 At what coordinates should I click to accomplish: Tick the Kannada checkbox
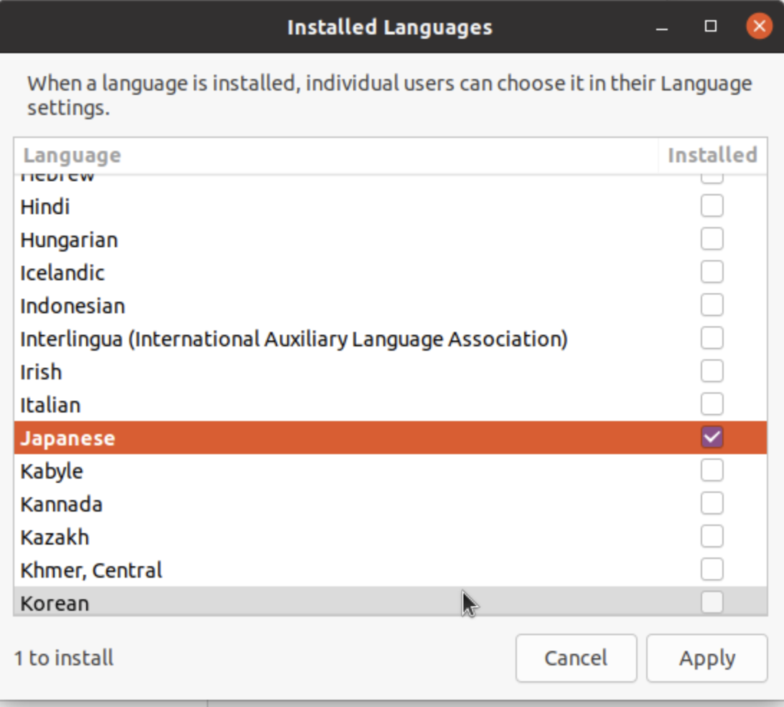712,504
